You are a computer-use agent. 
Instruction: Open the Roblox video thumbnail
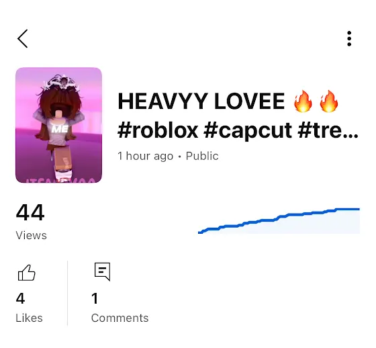click(59, 125)
